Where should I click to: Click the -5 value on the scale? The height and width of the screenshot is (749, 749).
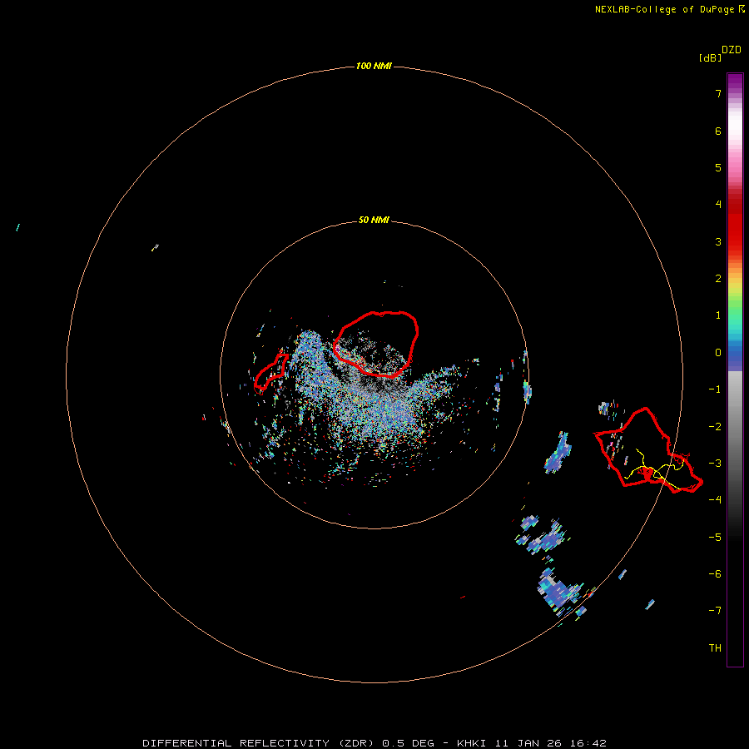click(715, 538)
